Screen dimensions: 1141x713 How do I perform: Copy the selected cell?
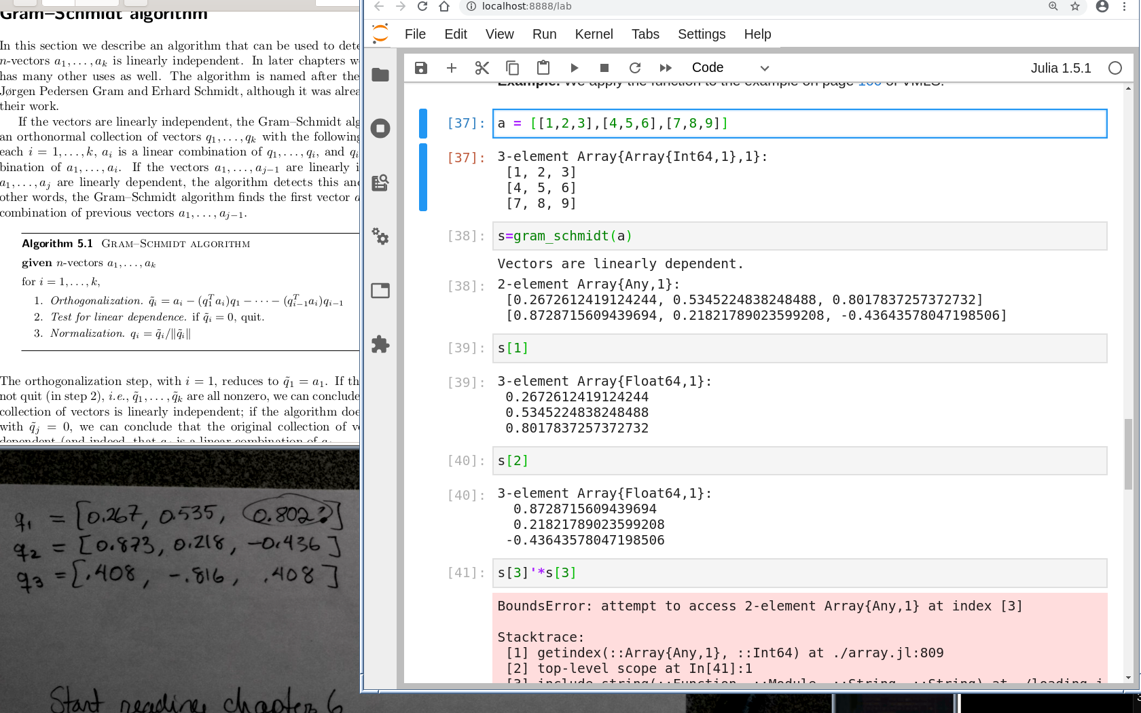513,68
